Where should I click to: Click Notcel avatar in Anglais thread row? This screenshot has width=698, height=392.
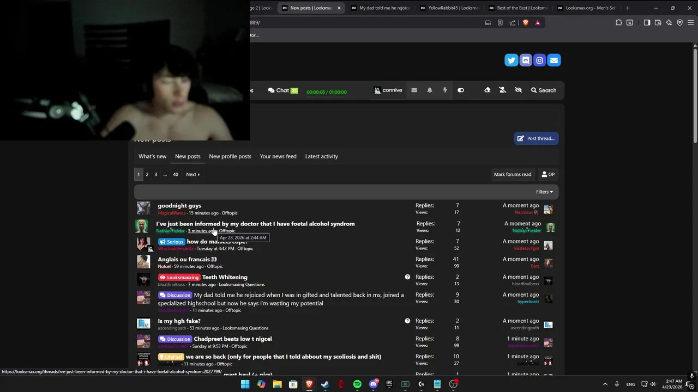(x=143, y=262)
